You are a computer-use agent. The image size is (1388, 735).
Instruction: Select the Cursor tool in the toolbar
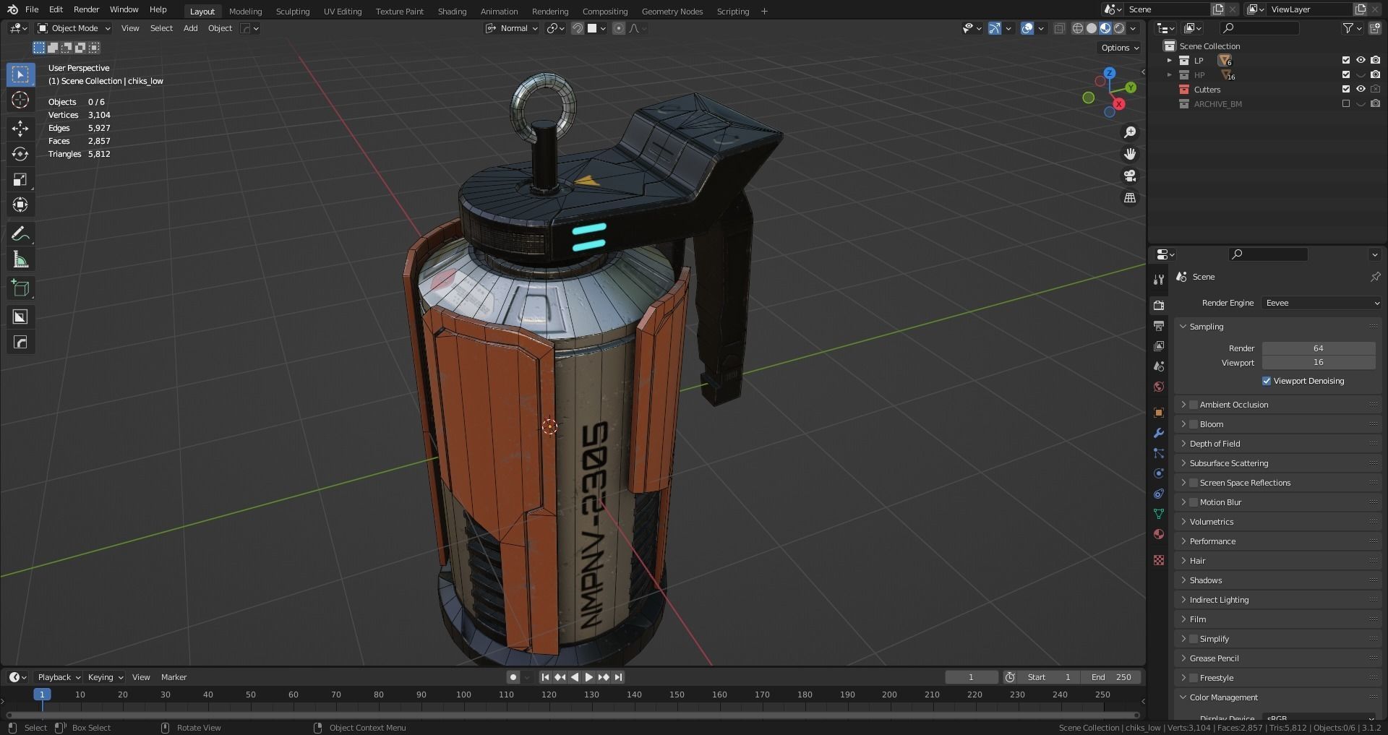tap(20, 100)
